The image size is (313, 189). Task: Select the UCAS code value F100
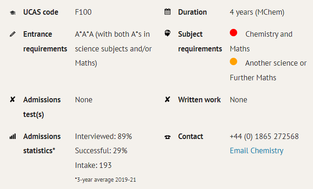83,12
